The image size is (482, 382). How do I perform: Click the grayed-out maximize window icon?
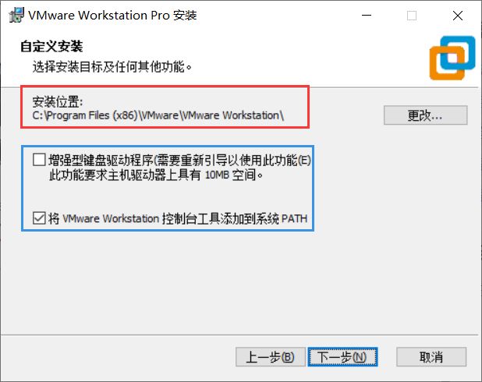[x=412, y=16]
